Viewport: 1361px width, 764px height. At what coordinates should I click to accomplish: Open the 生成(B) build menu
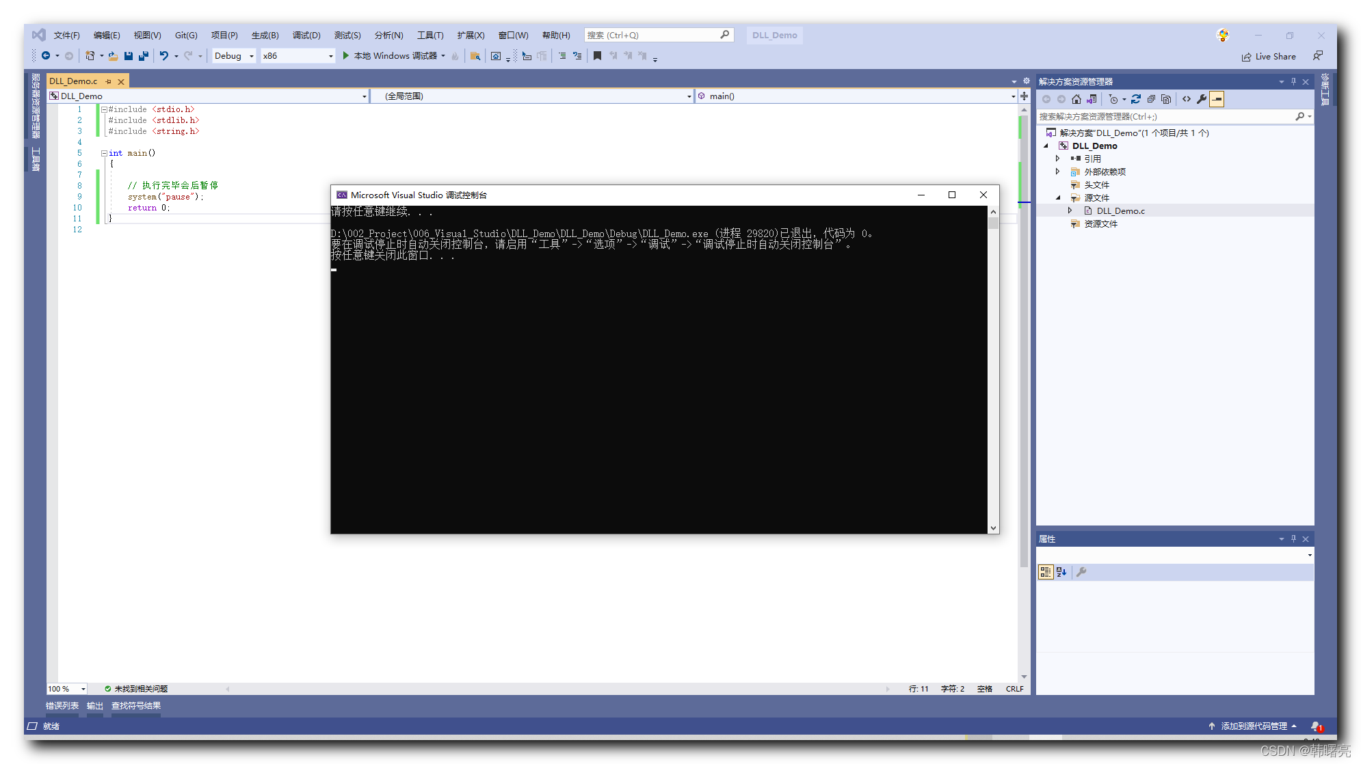click(x=265, y=35)
